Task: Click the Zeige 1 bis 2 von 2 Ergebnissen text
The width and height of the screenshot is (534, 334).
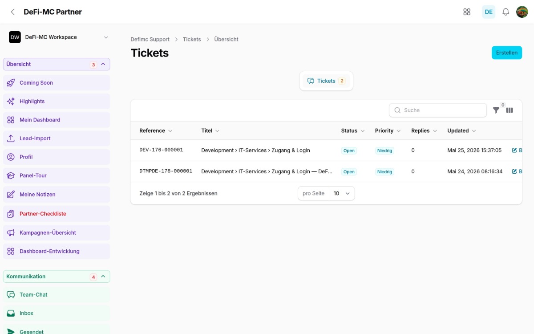Action: (178, 193)
